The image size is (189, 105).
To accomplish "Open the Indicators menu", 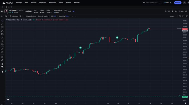I will coord(14,16).
